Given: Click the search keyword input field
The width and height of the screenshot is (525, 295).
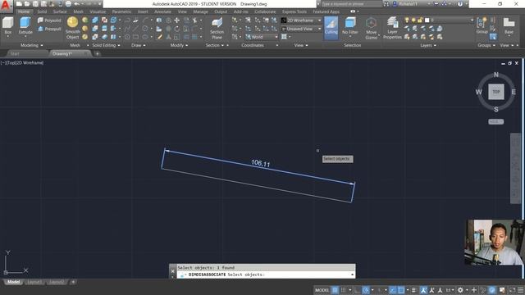Looking at the screenshot, I should coord(351,4).
